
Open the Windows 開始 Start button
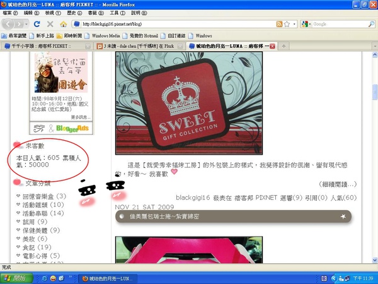16,278
